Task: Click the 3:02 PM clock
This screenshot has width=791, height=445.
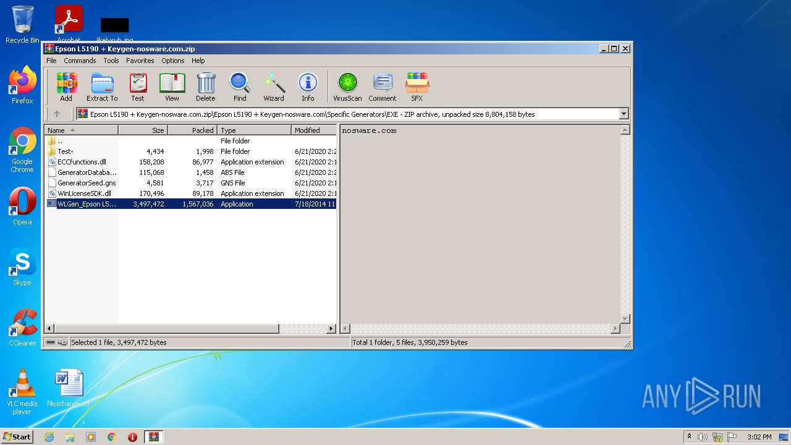Action: click(x=759, y=437)
